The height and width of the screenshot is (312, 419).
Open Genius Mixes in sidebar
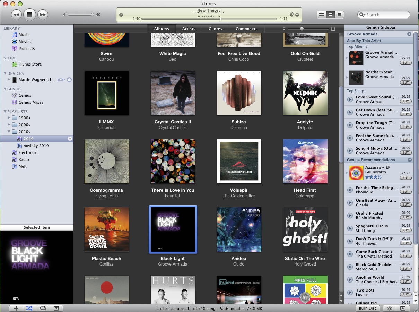[x=31, y=102]
